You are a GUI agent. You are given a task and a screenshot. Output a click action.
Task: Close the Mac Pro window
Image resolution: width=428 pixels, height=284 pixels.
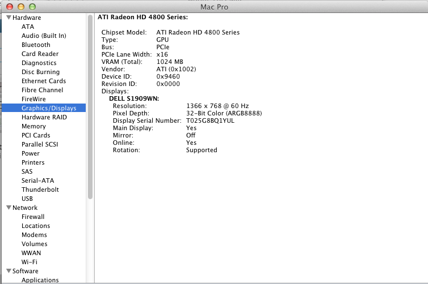[10, 7]
